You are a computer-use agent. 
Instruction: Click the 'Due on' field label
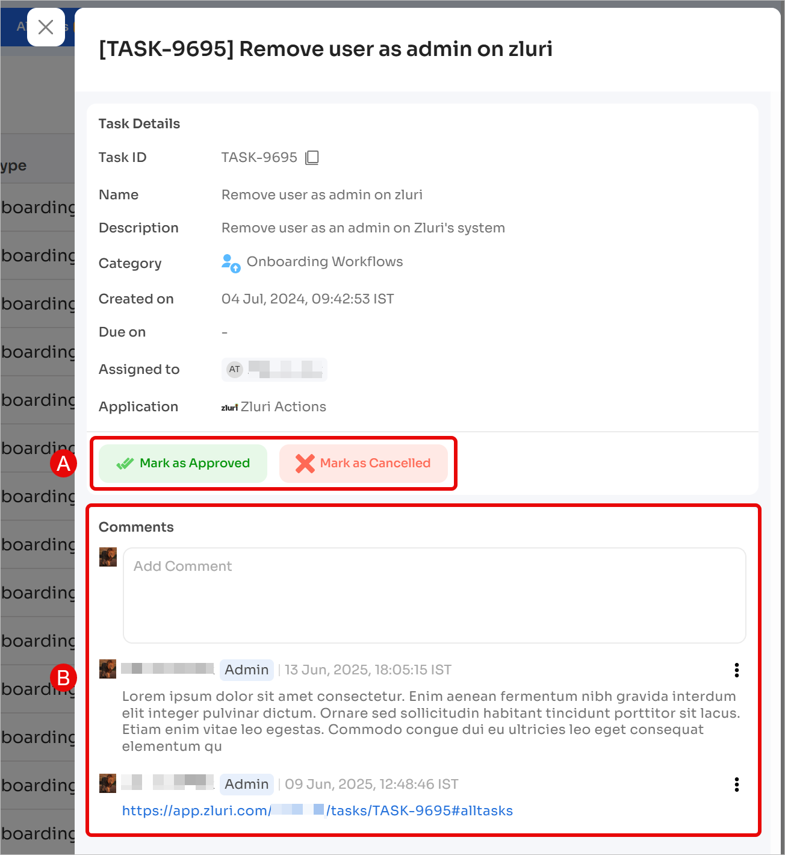pyautogui.click(x=122, y=332)
